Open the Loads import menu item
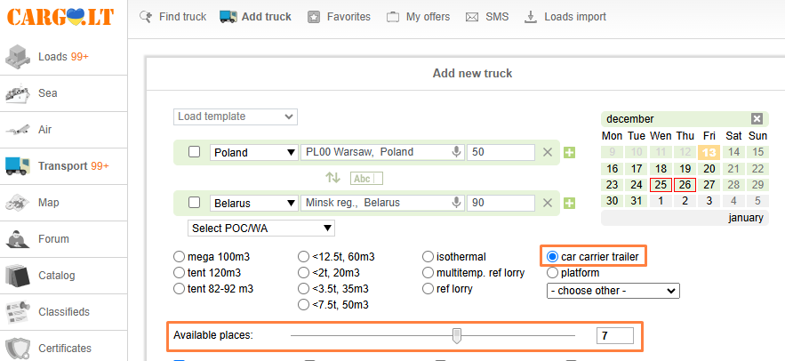The image size is (785, 361). (x=565, y=17)
